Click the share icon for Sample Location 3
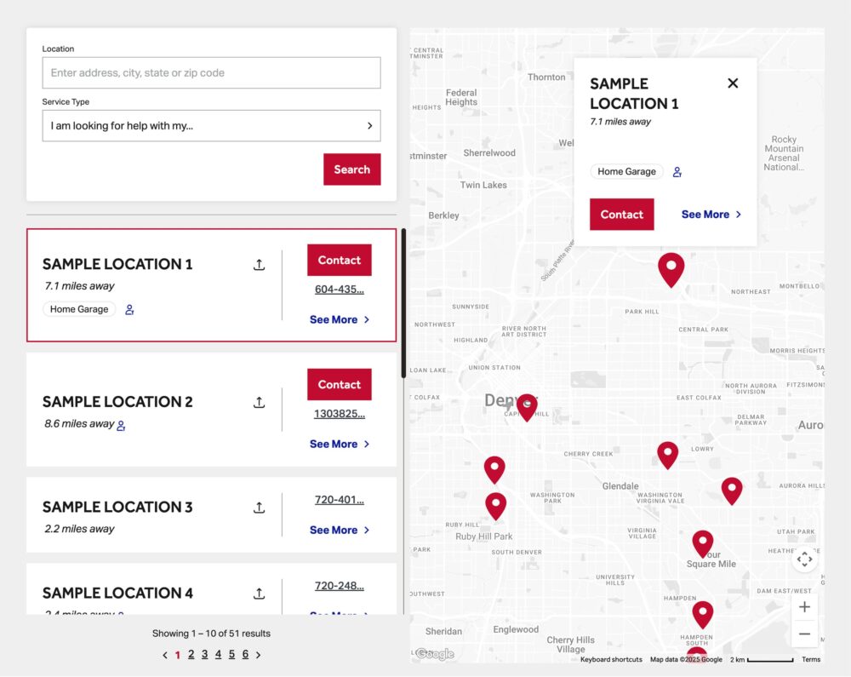Screen dimensions: 851x677 pyautogui.click(x=260, y=508)
